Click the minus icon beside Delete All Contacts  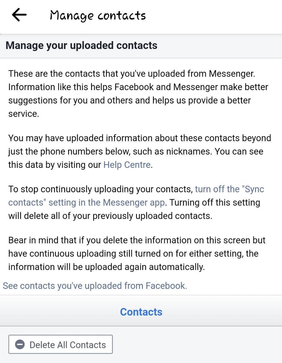(x=20, y=345)
